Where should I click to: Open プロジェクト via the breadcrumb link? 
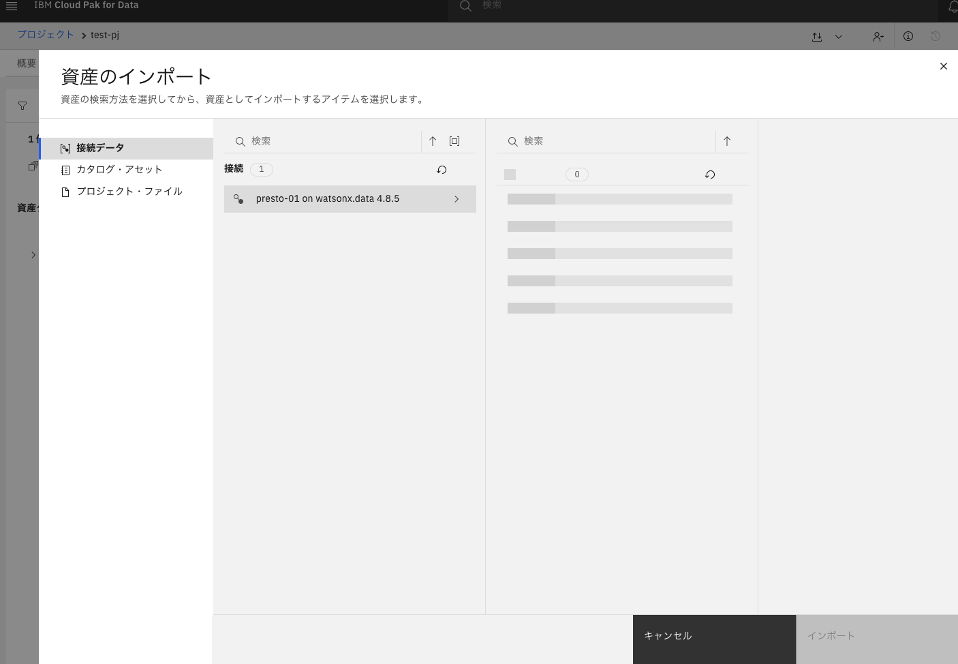46,34
